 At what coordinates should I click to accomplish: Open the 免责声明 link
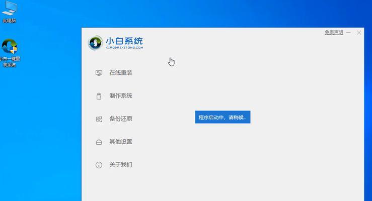[x=334, y=33]
